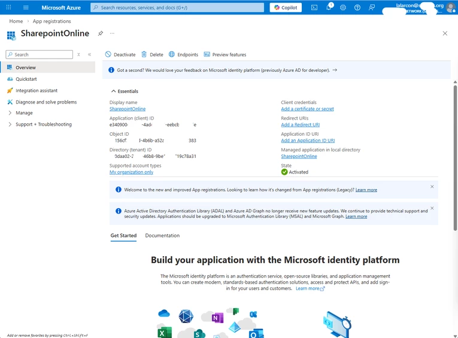Click the vertical scrollbar thumb
Viewport: 458px width, 338px height.
click(x=455, y=157)
